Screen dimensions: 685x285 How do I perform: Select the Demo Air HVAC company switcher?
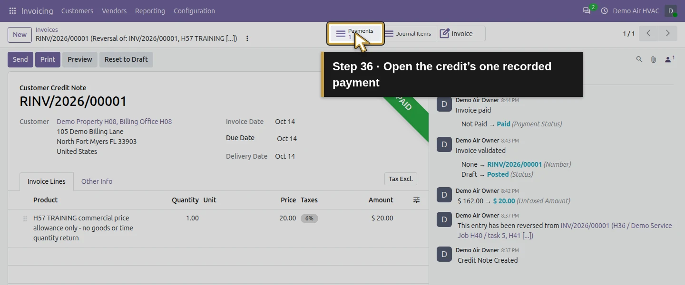636,10
